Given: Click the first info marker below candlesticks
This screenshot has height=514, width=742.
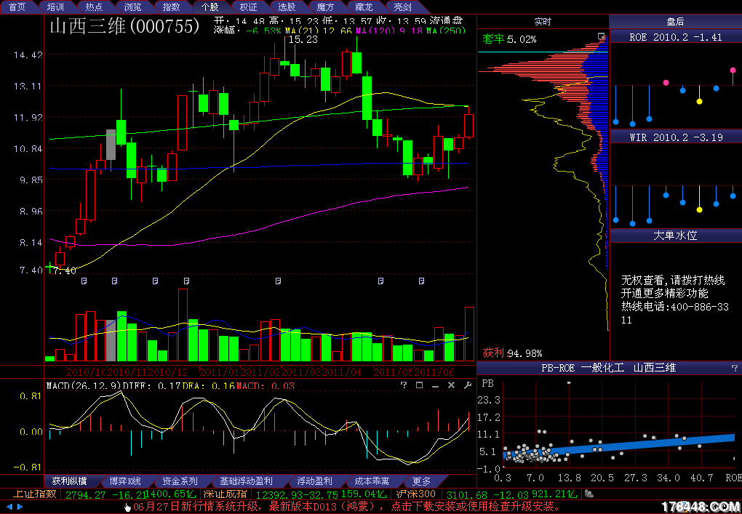Looking at the screenshot, I should (84, 280).
